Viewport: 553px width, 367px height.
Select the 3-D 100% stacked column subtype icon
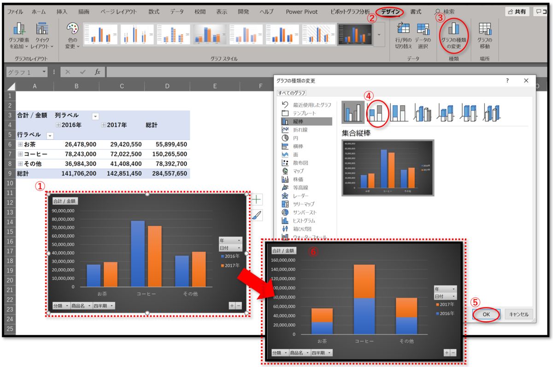tap(469, 112)
